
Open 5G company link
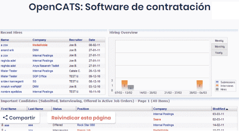[x=34, y=82]
